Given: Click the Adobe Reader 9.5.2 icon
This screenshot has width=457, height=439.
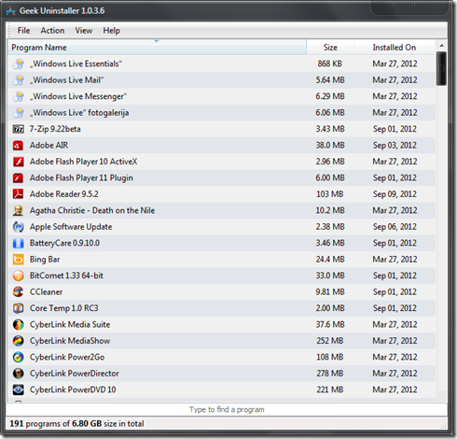Looking at the screenshot, I should tap(18, 194).
